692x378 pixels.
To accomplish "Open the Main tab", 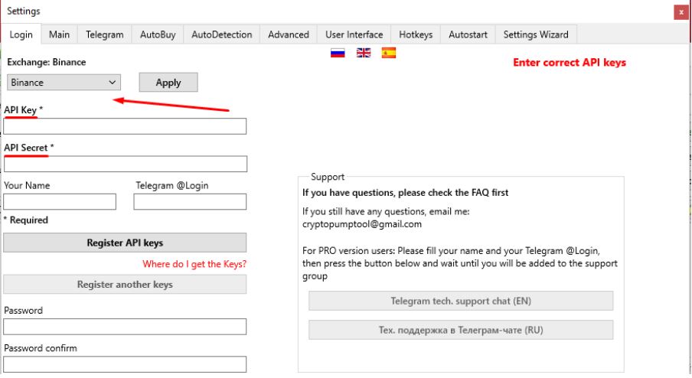I will pyautogui.click(x=59, y=34).
